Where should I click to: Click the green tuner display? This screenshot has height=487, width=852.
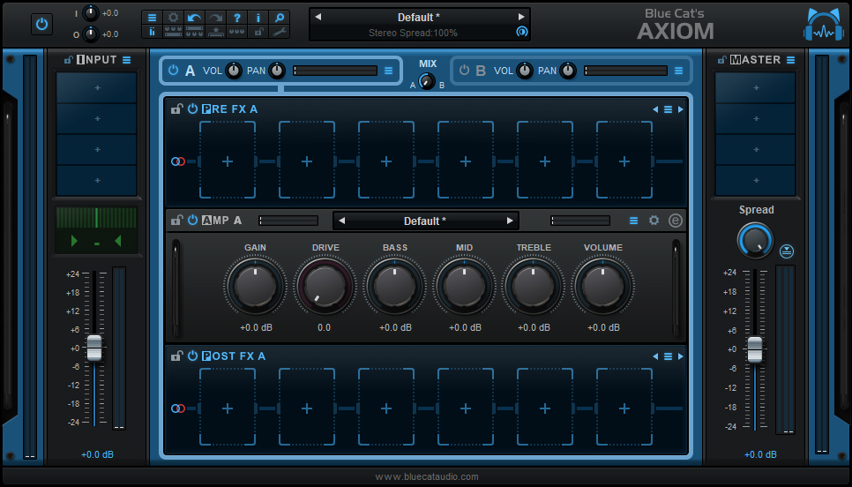tap(96, 229)
